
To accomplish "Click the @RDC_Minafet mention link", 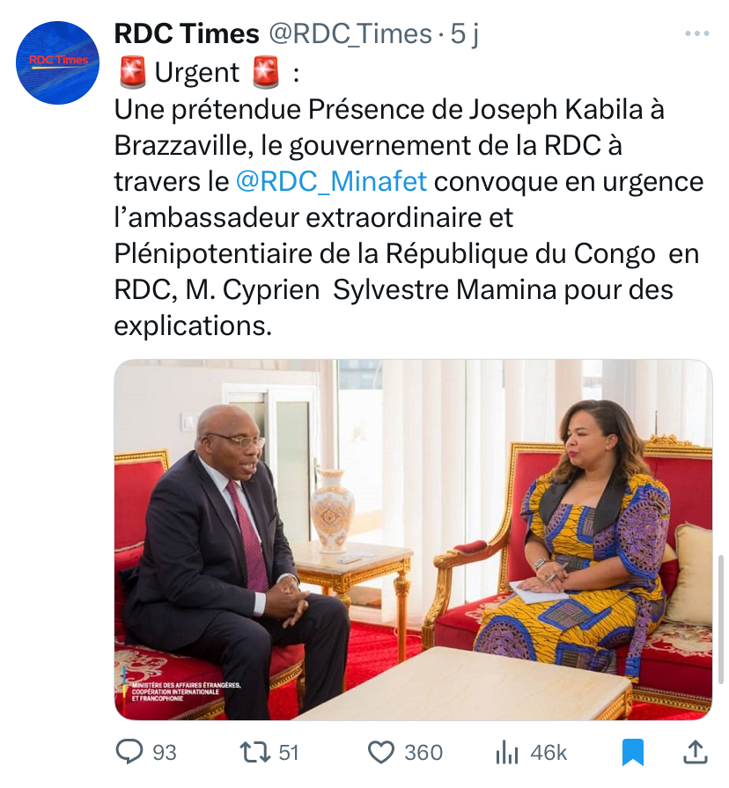I will coord(331,181).
